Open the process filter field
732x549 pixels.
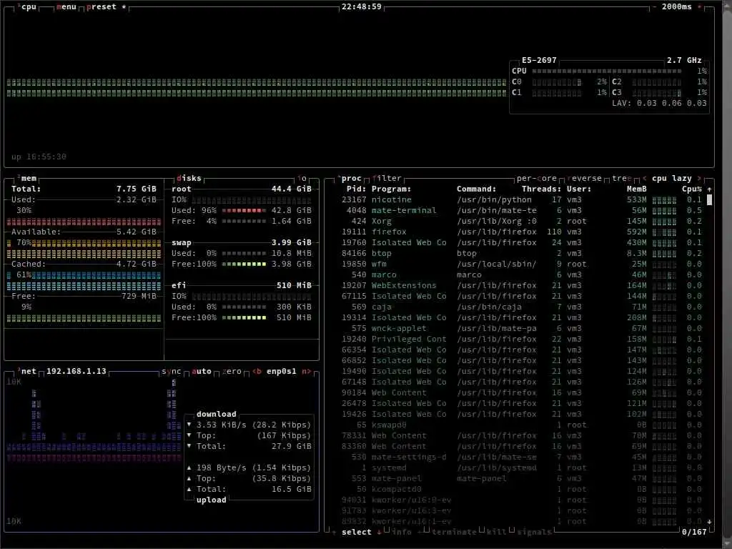[x=387, y=178]
